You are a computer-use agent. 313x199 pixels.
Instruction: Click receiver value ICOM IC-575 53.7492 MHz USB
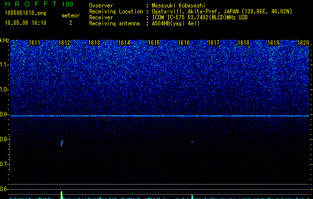click(200, 17)
